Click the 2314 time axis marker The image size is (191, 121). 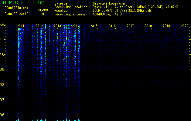[x=76, y=26]
